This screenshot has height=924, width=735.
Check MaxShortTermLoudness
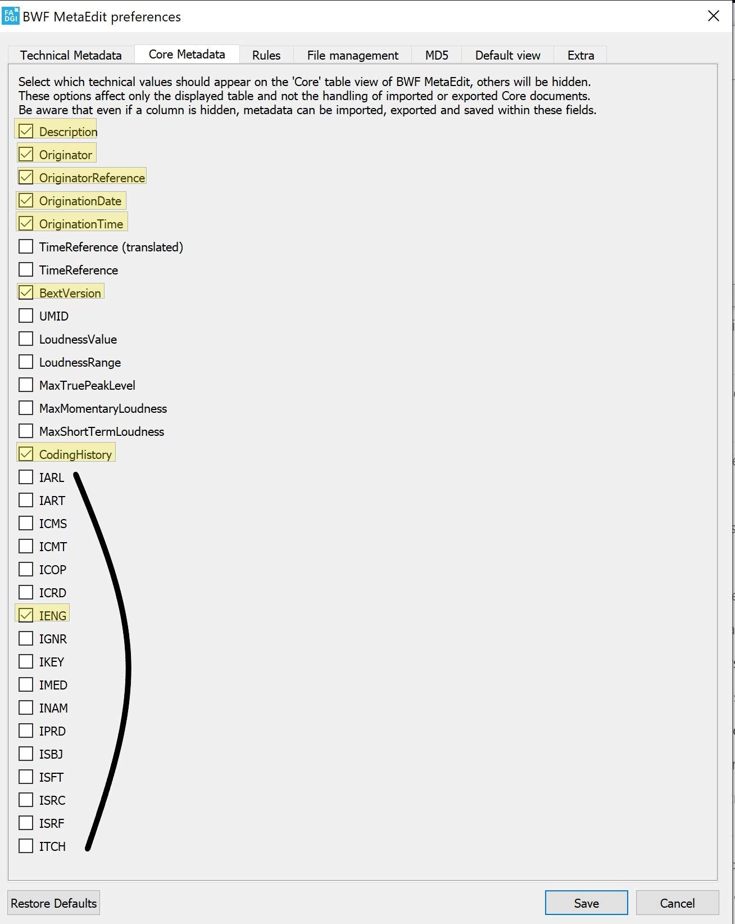coord(26,431)
